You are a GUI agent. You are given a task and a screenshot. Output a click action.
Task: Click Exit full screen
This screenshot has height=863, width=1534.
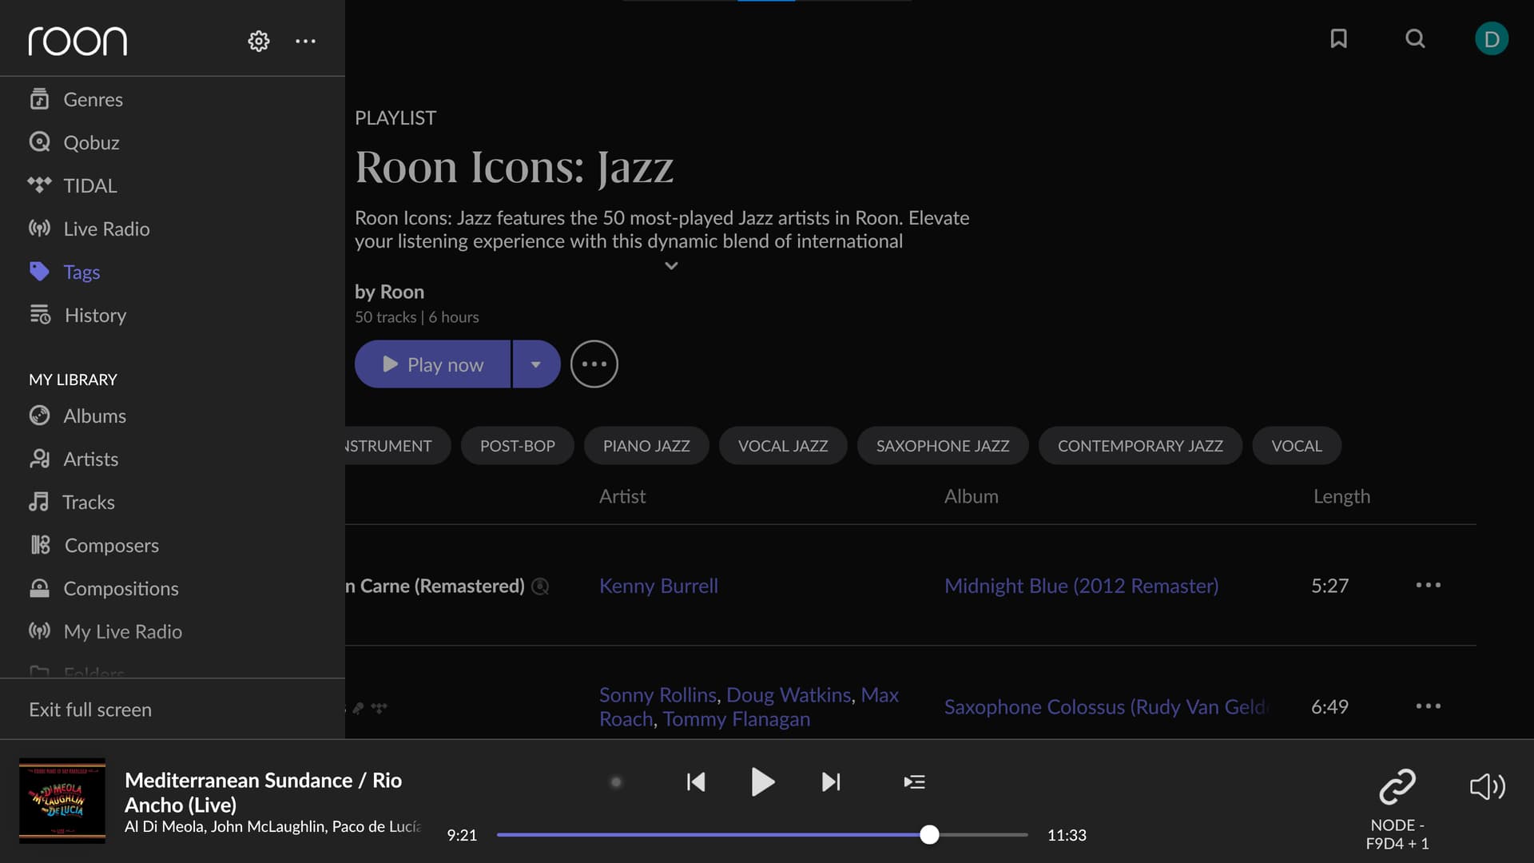[x=90, y=710]
